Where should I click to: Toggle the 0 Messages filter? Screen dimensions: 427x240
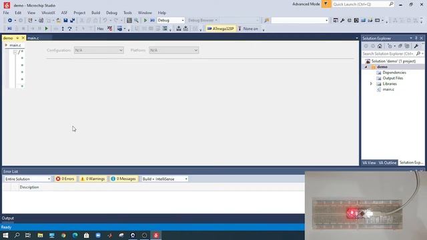pos(123,179)
